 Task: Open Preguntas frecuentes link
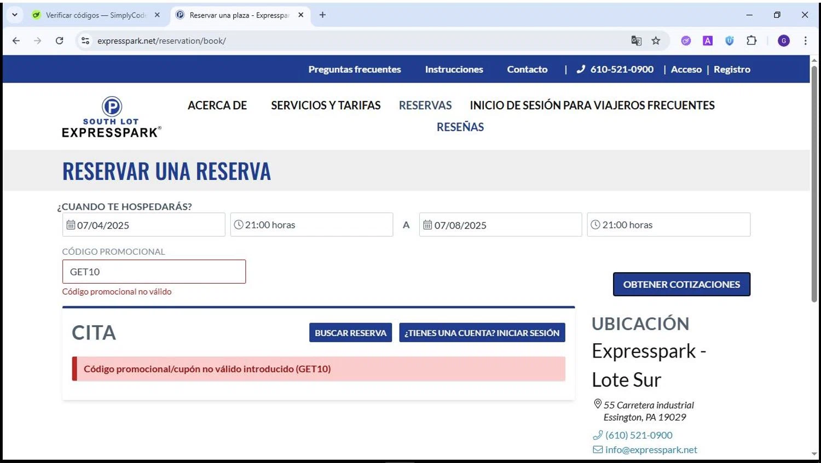point(355,69)
